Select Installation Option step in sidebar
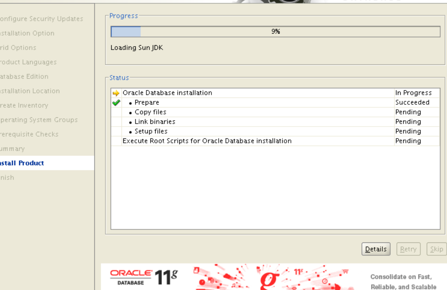 click(27, 33)
